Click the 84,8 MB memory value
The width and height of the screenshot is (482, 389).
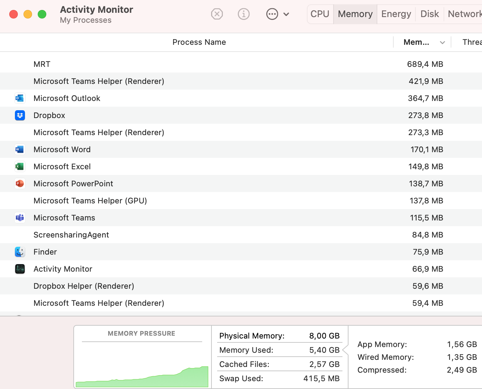pyautogui.click(x=428, y=235)
